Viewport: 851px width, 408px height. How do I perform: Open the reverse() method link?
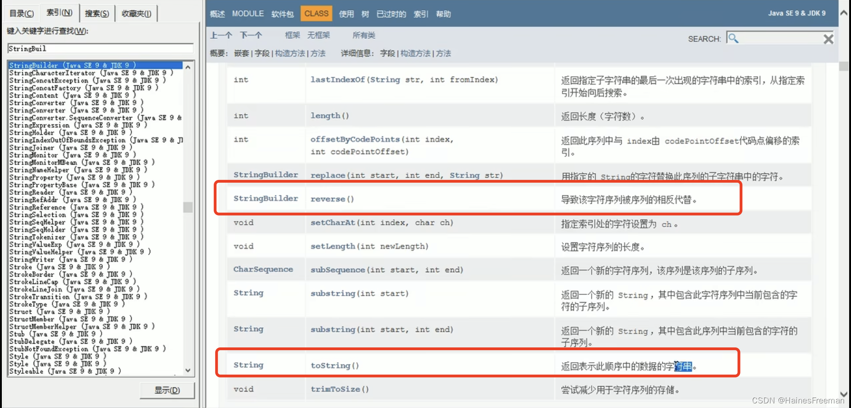(328, 199)
